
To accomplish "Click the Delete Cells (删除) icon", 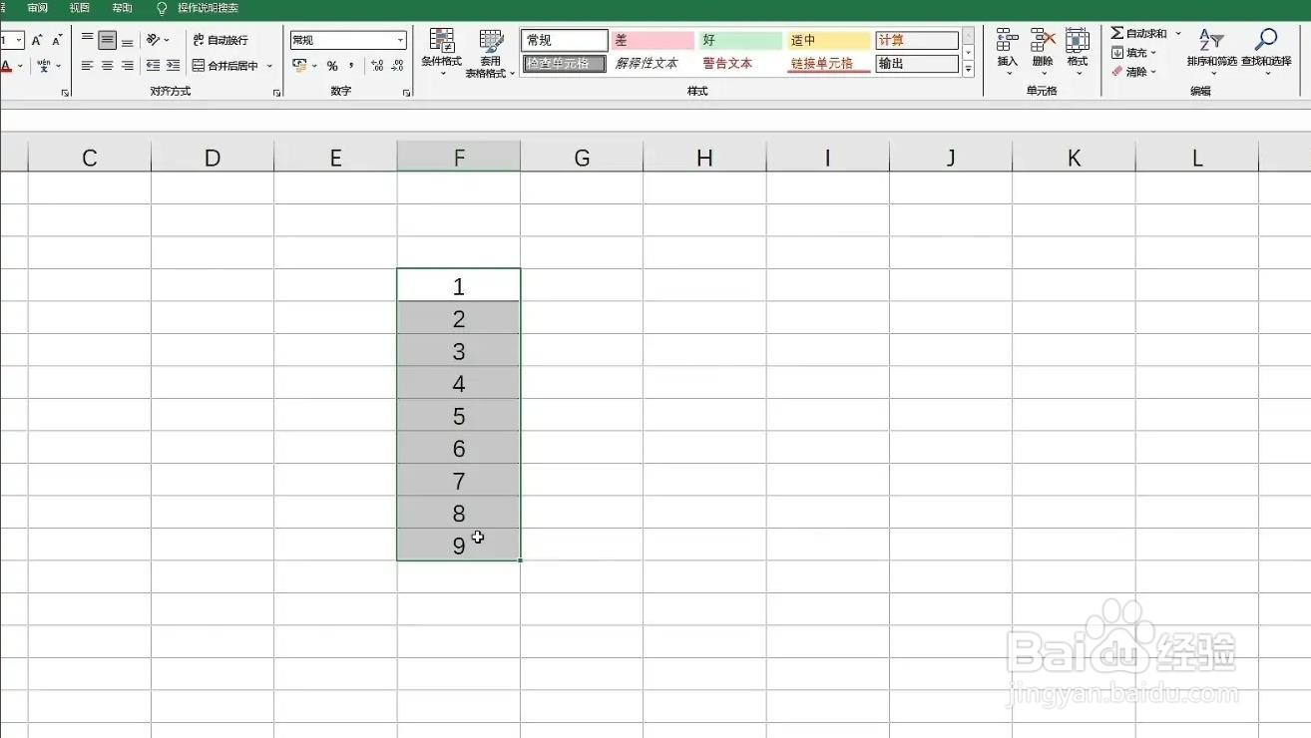I will pyautogui.click(x=1042, y=52).
